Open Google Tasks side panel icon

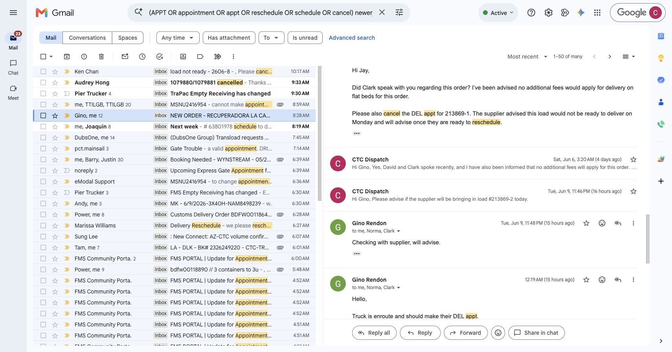click(661, 80)
